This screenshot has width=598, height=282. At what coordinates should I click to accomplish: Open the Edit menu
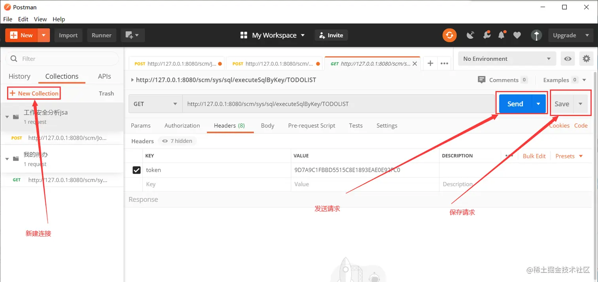click(x=23, y=19)
